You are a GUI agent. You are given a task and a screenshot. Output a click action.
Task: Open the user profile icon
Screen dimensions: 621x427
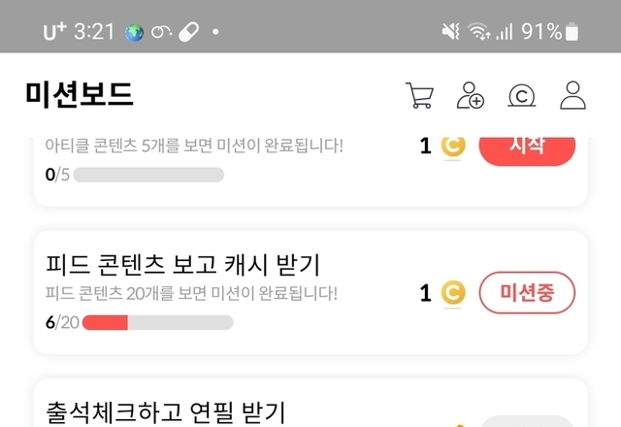tap(573, 95)
